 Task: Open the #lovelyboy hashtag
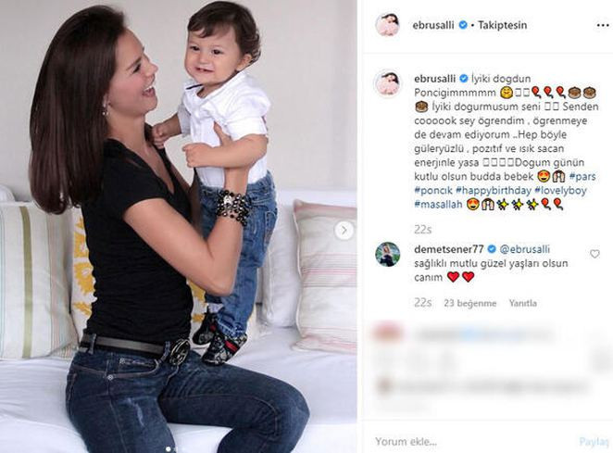tap(560, 191)
